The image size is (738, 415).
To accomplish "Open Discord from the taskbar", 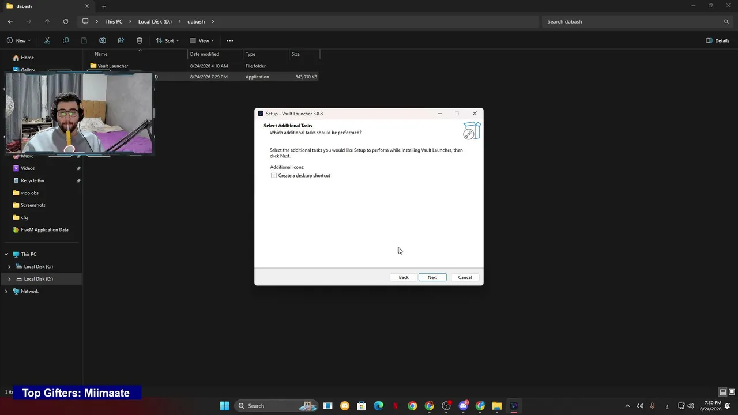I will click(463, 406).
